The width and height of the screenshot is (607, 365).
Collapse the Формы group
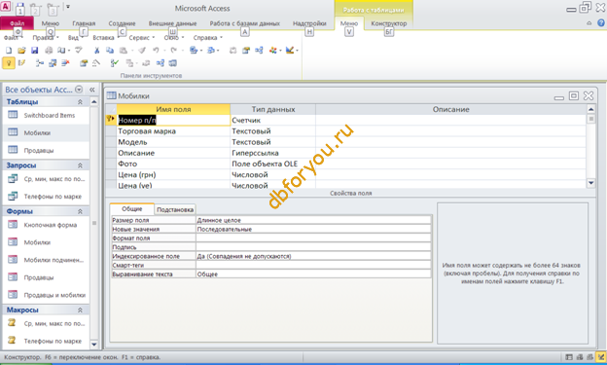[x=80, y=211]
